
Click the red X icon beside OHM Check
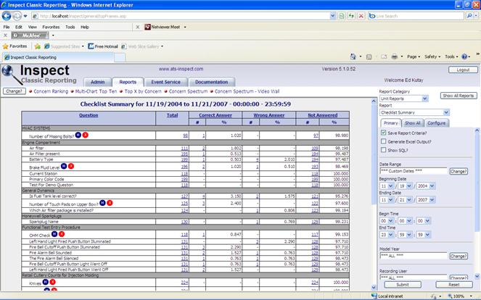[63, 234]
